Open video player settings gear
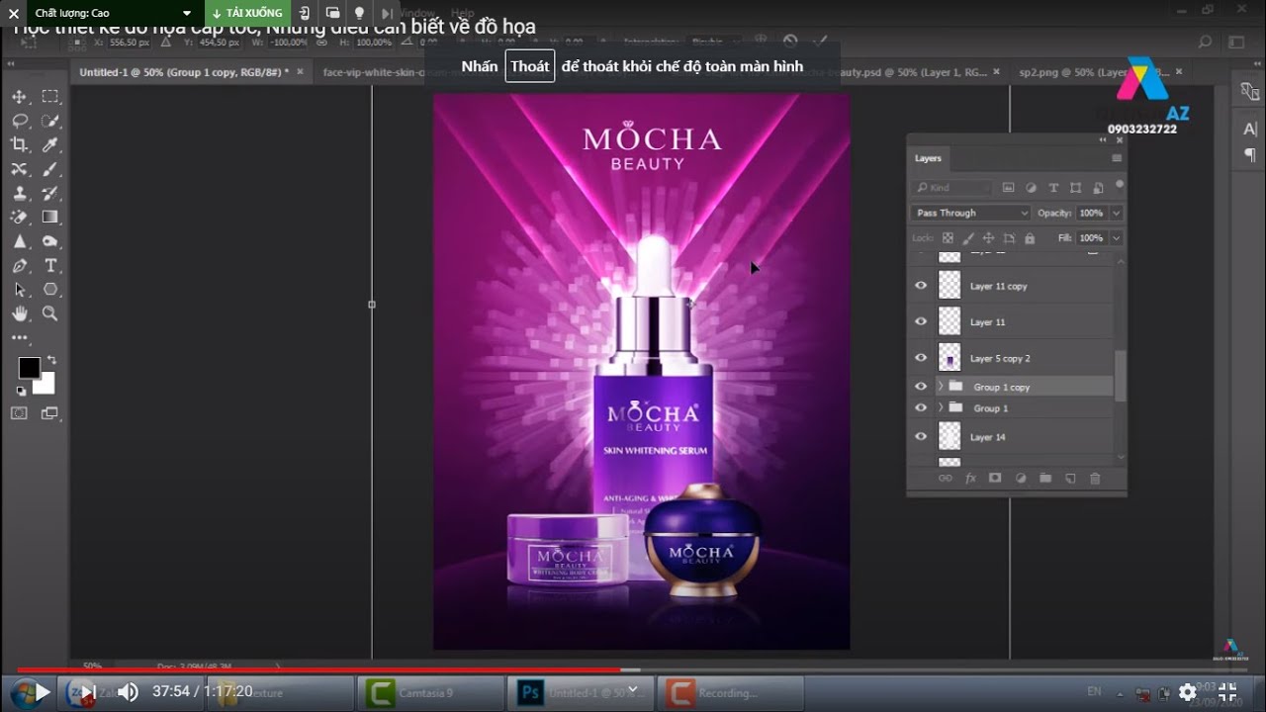 click(1188, 692)
